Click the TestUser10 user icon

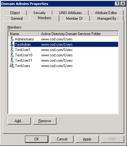pyautogui.click(x=12, y=55)
